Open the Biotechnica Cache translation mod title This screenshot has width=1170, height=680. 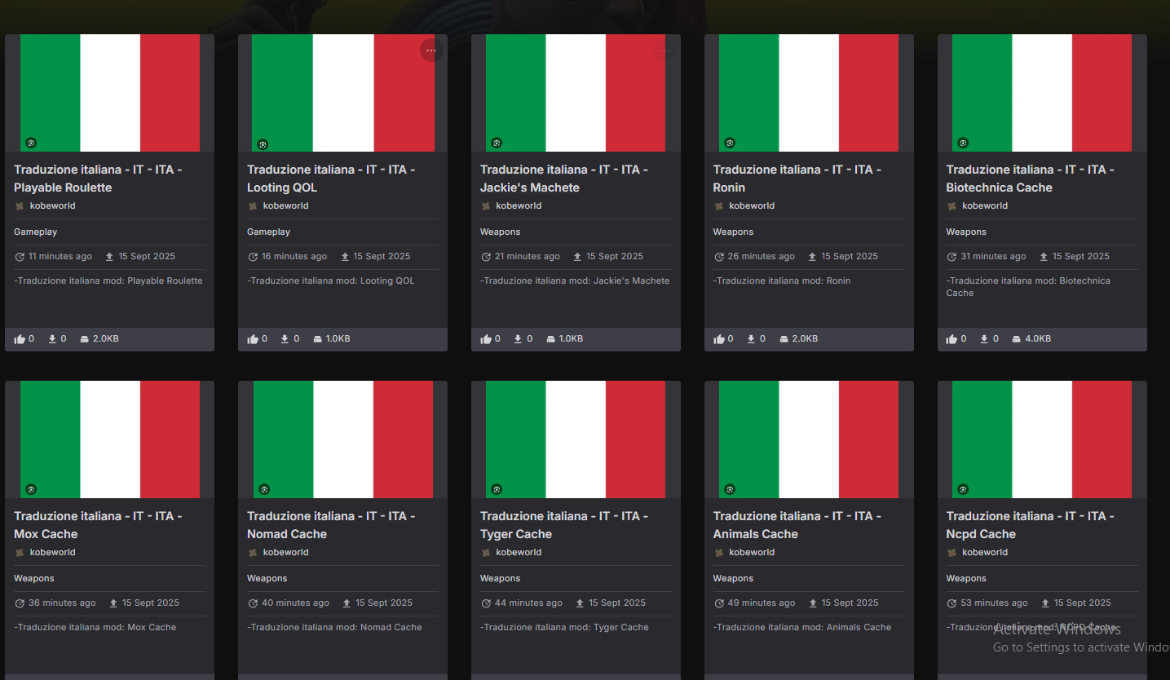[x=1031, y=179]
